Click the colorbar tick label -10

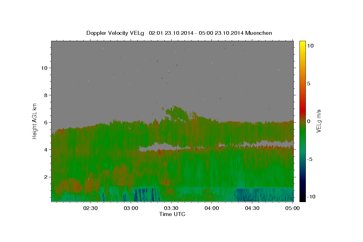(x=311, y=197)
